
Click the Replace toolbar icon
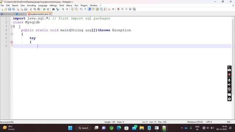57,9
